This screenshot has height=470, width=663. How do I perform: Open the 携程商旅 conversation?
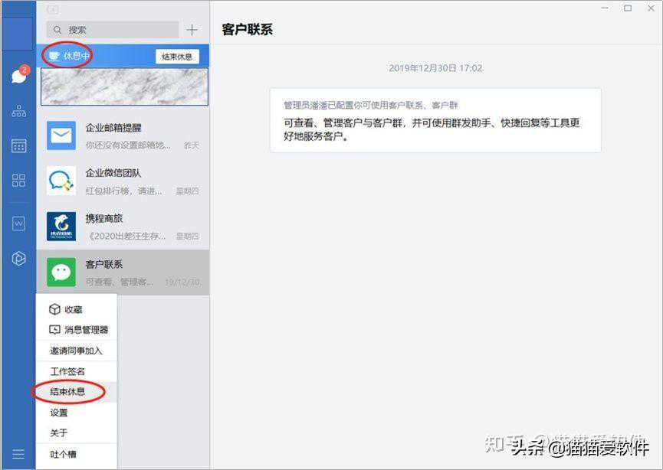pyautogui.click(x=123, y=227)
